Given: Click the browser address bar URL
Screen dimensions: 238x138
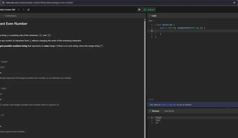Looking at the screenshot, I should (40, 2).
